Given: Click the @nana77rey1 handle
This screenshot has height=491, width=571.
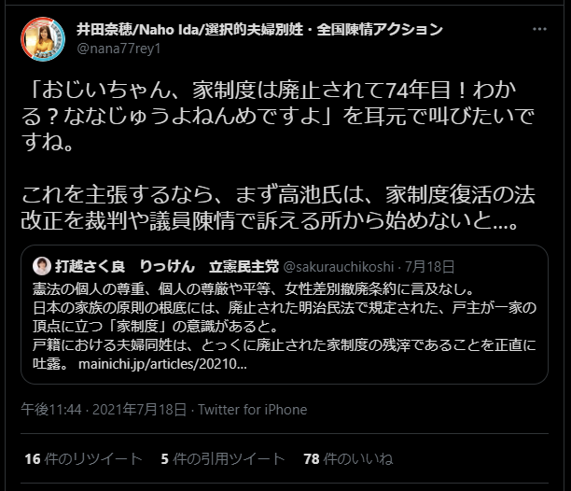Looking at the screenshot, I should coord(118,49).
